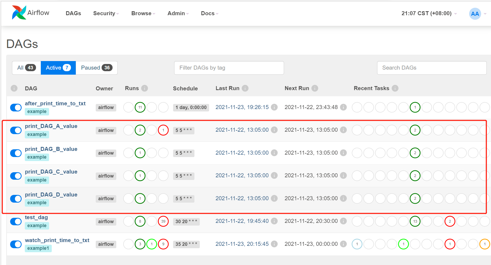Click the info icon next to Last Run header
Image resolution: width=491 pixels, height=265 pixels.
click(245, 88)
